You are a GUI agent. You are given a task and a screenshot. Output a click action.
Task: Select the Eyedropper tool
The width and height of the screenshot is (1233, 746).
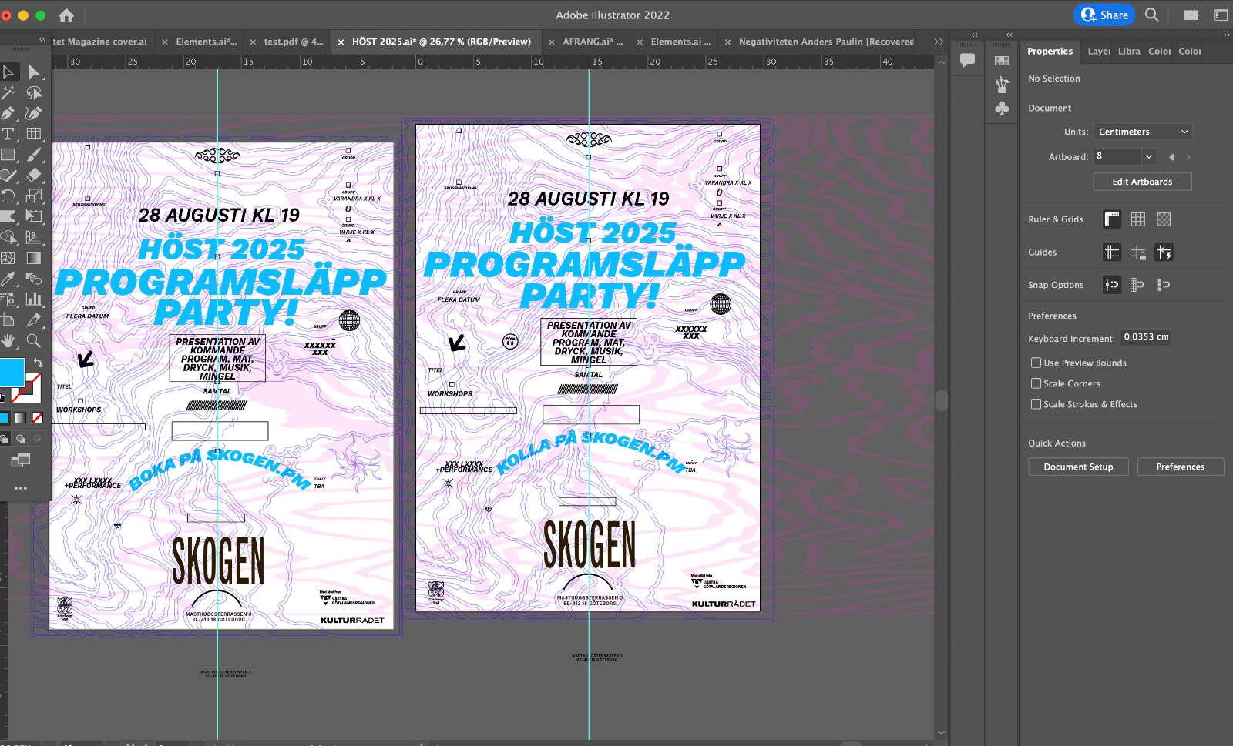(x=8, y=279)
